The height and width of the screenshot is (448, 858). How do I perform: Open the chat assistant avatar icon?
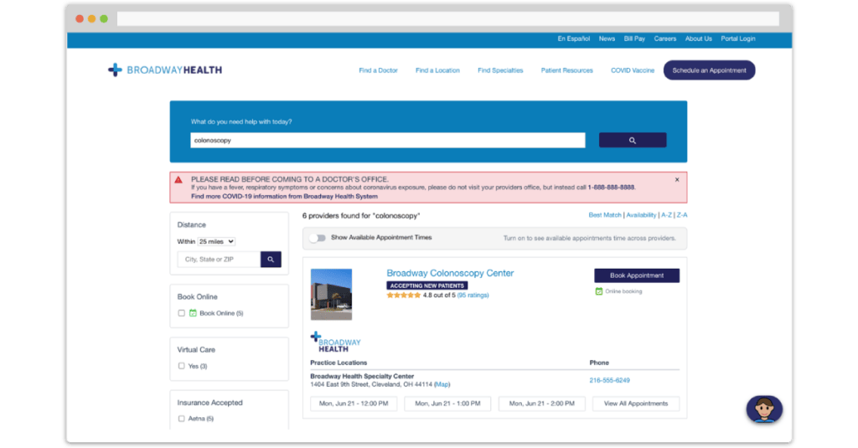(x=764, y=409)
